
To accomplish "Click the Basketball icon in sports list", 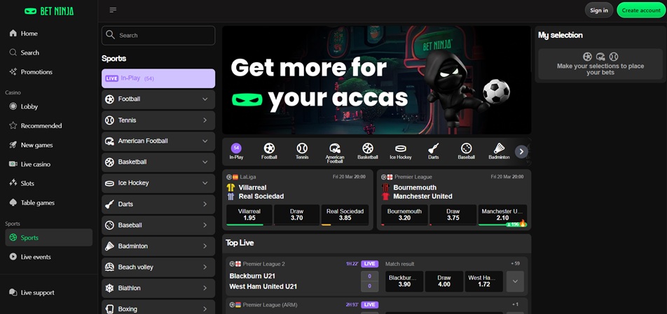I will click(x=110, y=162).
